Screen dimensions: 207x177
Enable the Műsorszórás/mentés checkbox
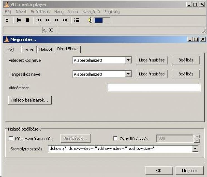click(11, 139)
